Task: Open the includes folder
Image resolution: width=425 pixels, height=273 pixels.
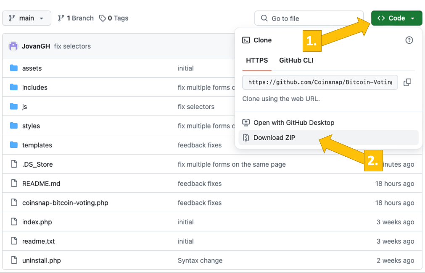Action: pyautogui.click(x=35, y=87)
